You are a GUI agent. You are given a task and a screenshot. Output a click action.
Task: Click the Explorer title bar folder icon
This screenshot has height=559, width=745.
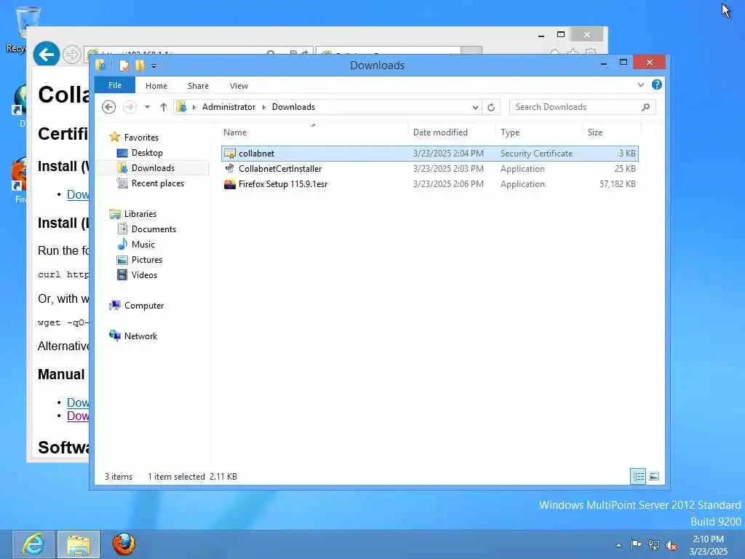pyautogui.click(x=100, y=65)
